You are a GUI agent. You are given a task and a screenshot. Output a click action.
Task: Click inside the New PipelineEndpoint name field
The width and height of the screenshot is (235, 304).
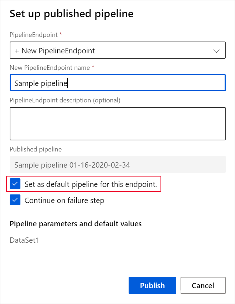pos(117,83)
